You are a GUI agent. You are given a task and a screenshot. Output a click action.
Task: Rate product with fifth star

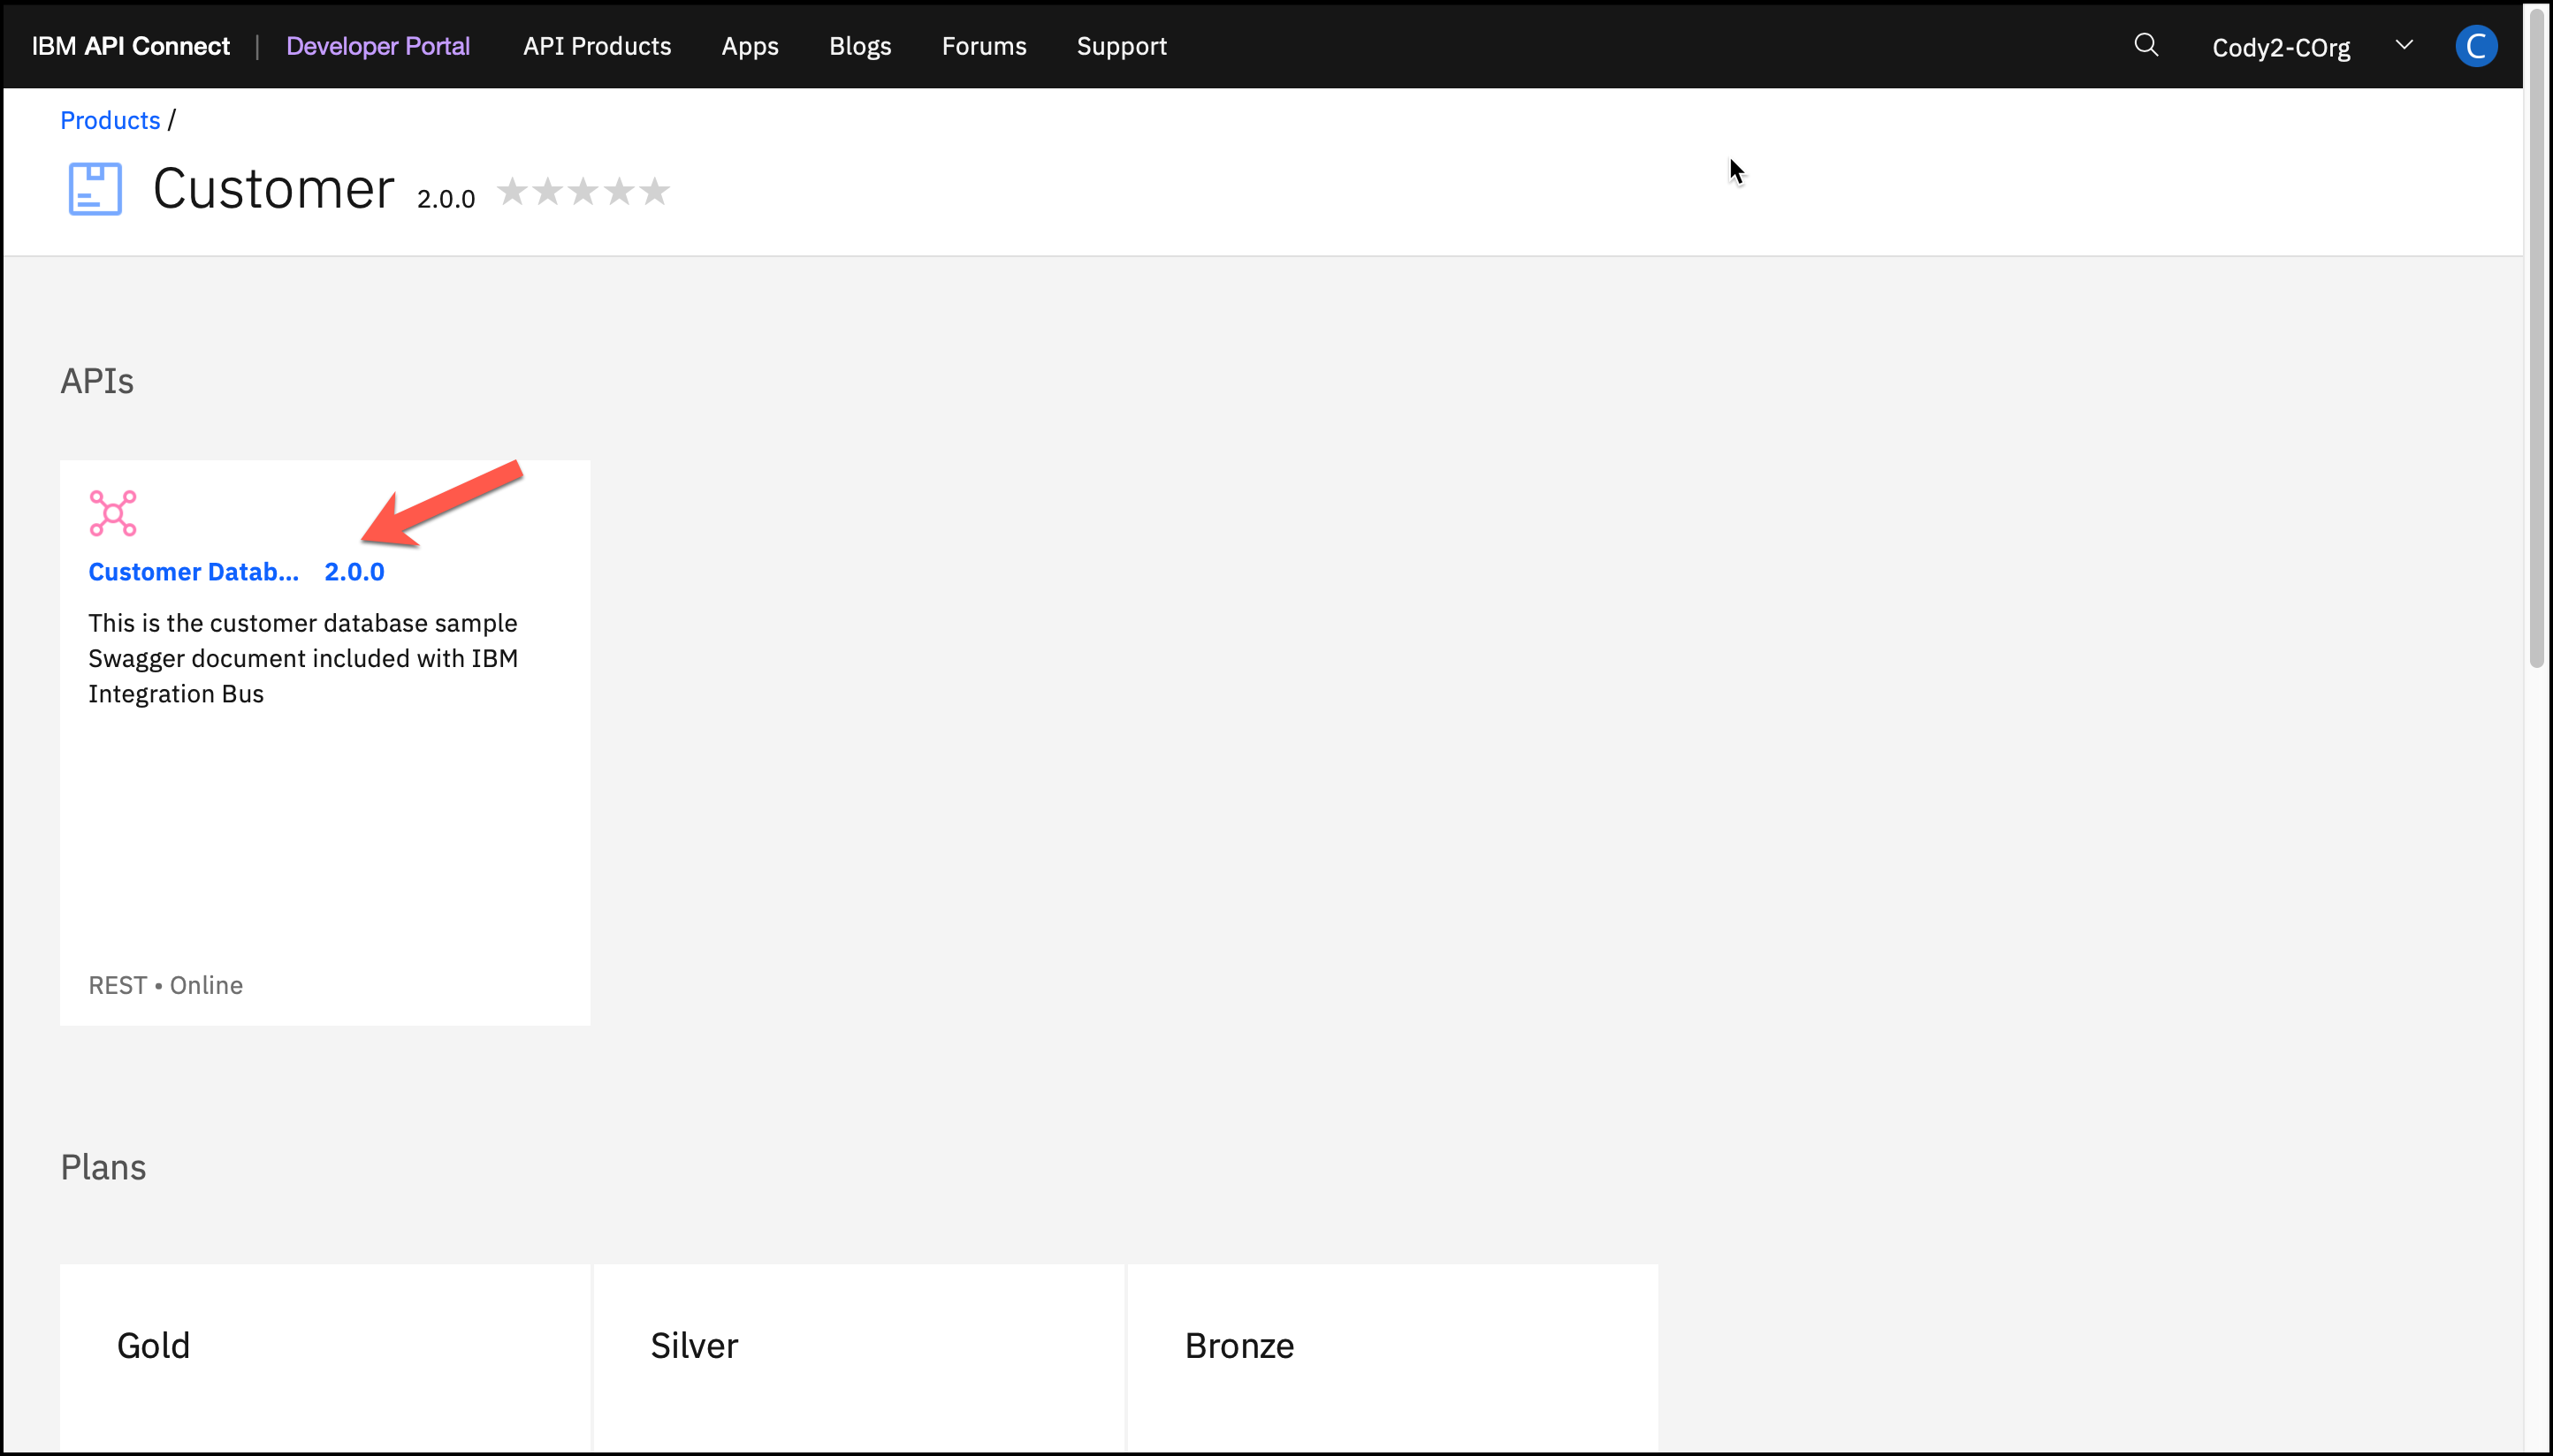tap(654, 191)
